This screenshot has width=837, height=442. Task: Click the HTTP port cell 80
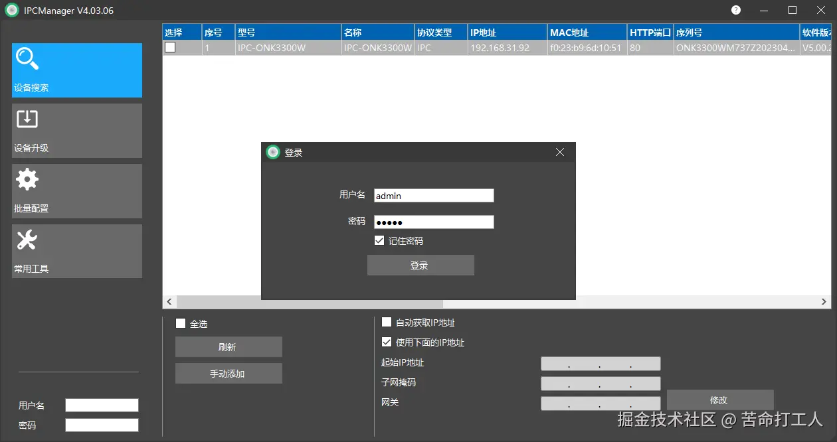pos(650,48)
